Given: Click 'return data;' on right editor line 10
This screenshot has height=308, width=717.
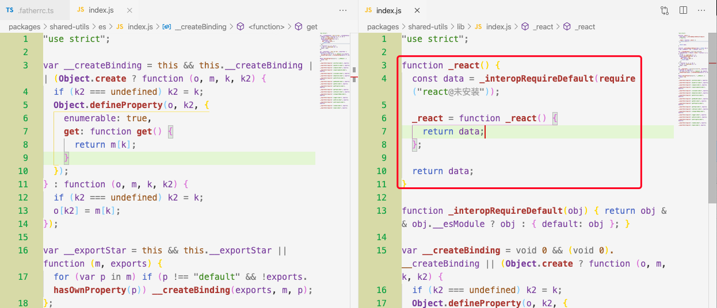Looking at the screenshot, I should [443, 171].
